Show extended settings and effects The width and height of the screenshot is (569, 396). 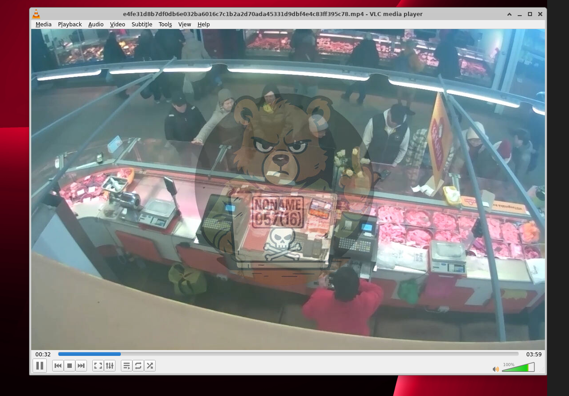pyautogui.click(x=110, y=366)
